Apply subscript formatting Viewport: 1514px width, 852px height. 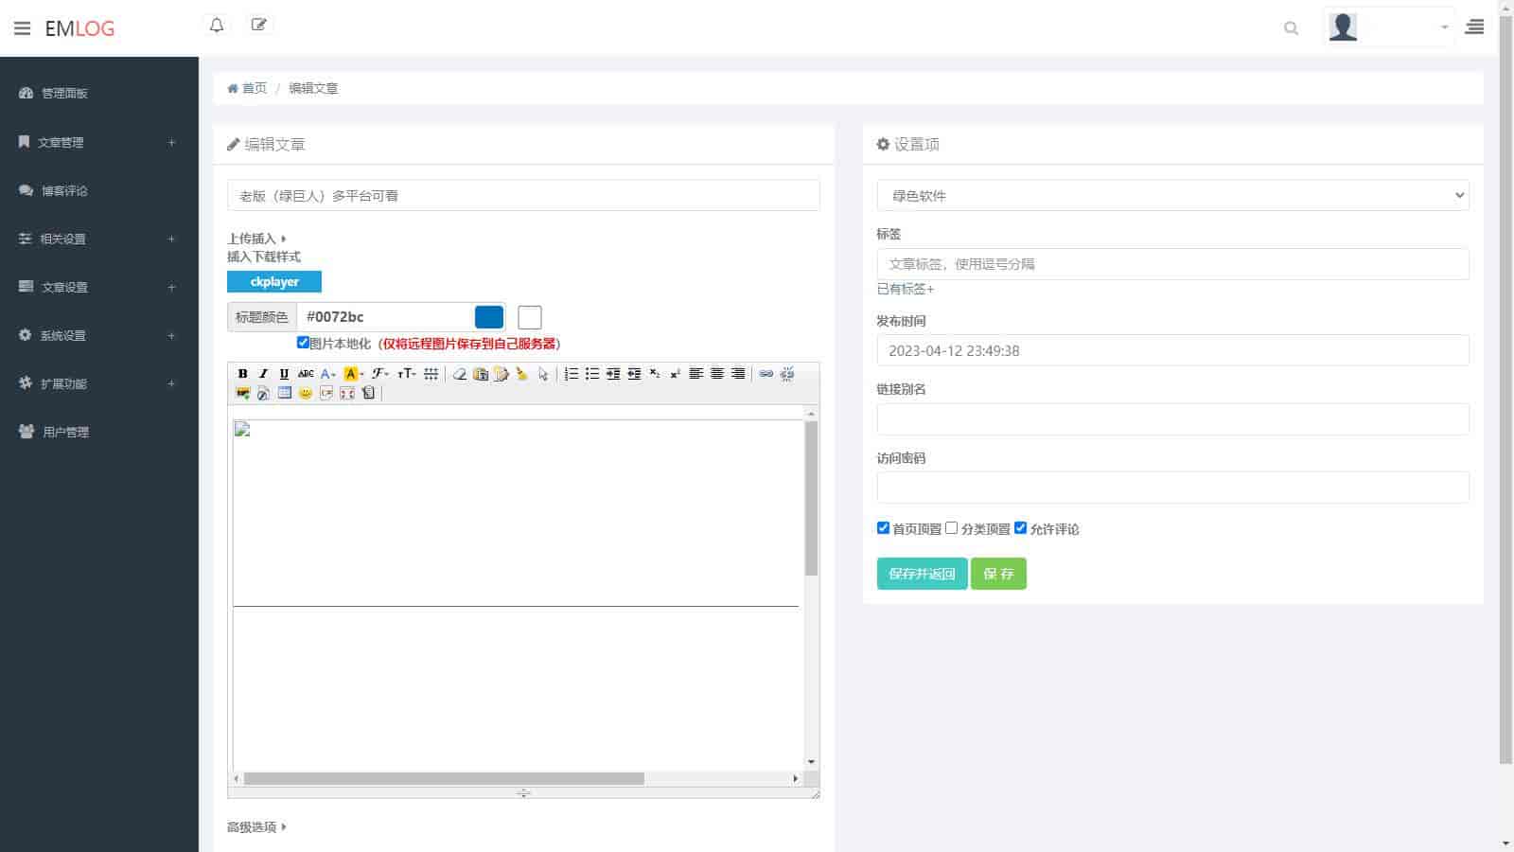tap(655, 374)
